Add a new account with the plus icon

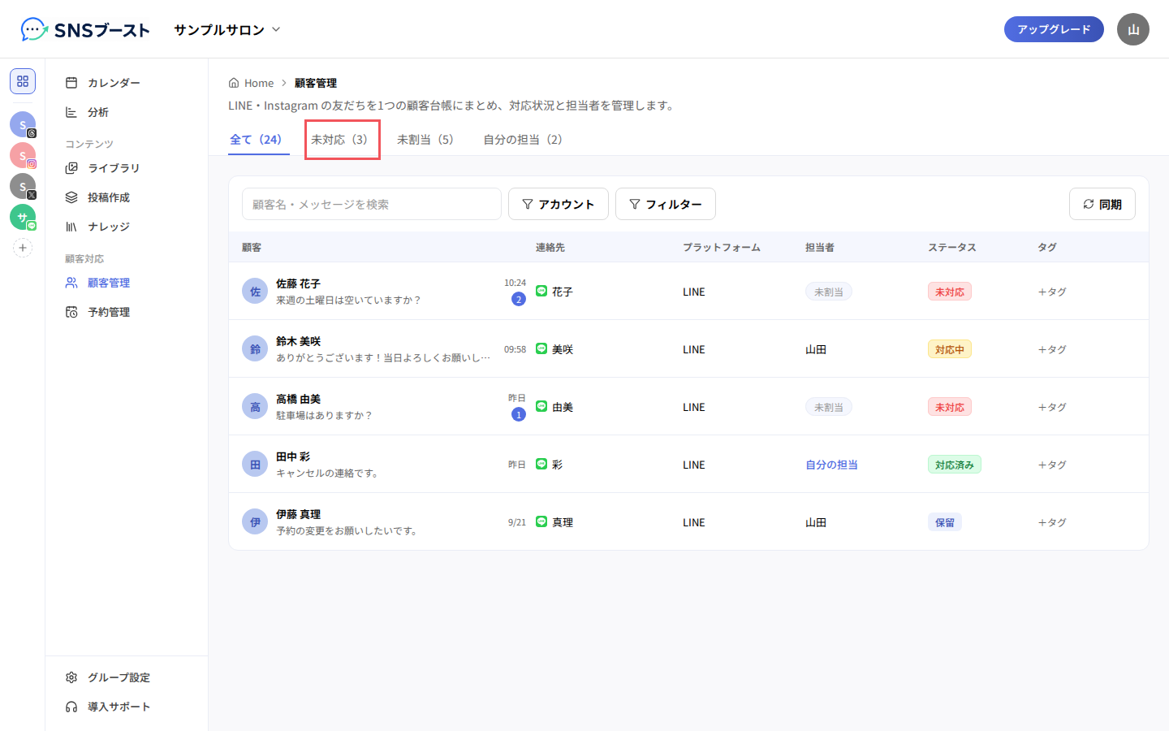click(x=23, y=248)
